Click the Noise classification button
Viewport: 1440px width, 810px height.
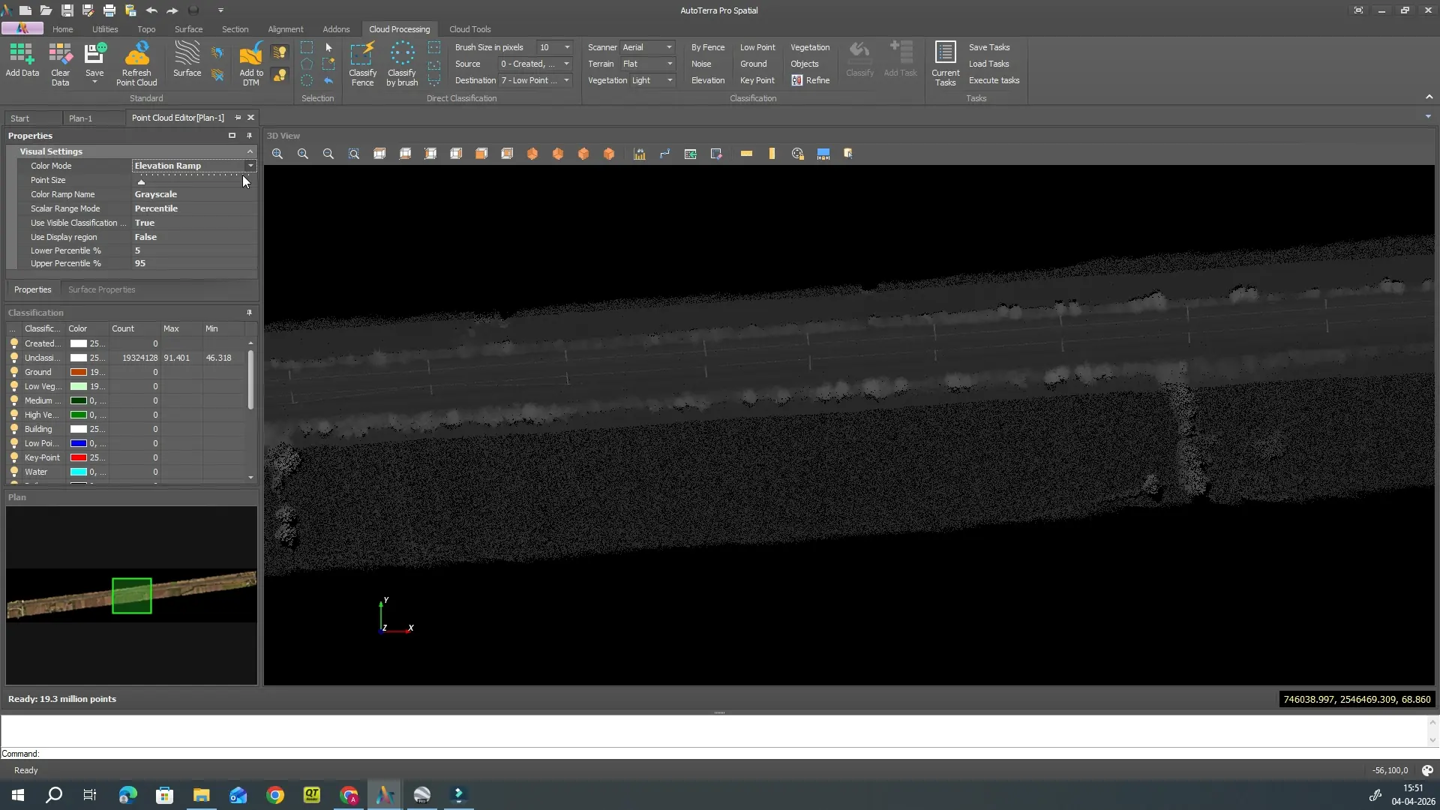pyautogui.click(x=701, y=64)
